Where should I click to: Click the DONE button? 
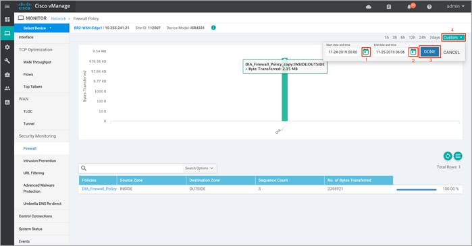point(429,52)
